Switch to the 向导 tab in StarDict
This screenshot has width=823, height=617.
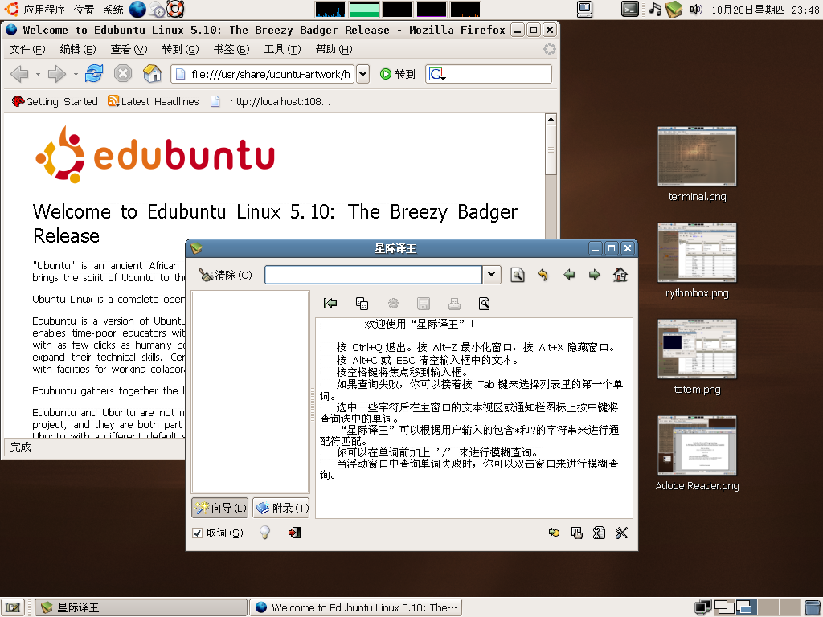point(220,508)
